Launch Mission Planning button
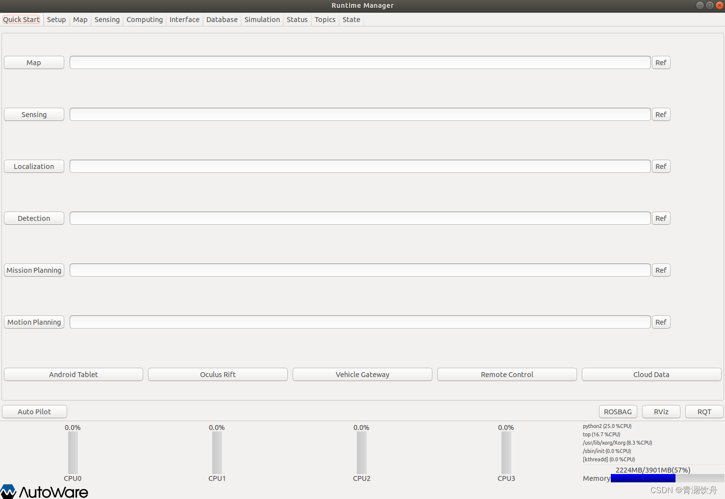The height and width of the screenshot is (499, 725). click(34, 270)
